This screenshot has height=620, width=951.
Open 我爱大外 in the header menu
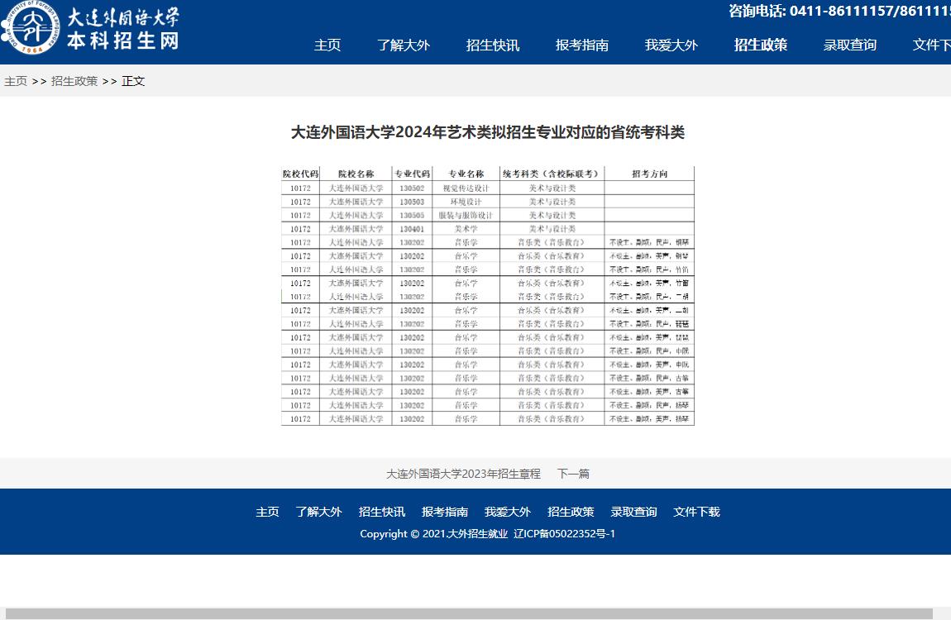click(x=671, y=45)
